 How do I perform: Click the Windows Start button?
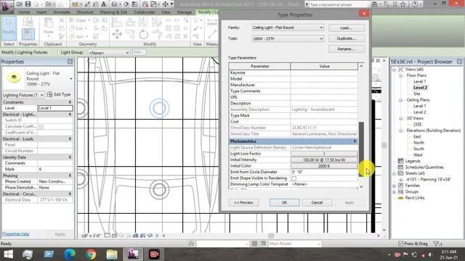point(8,254)
